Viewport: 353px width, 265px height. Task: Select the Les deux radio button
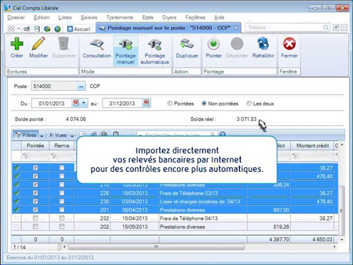[x=249, y=103]
